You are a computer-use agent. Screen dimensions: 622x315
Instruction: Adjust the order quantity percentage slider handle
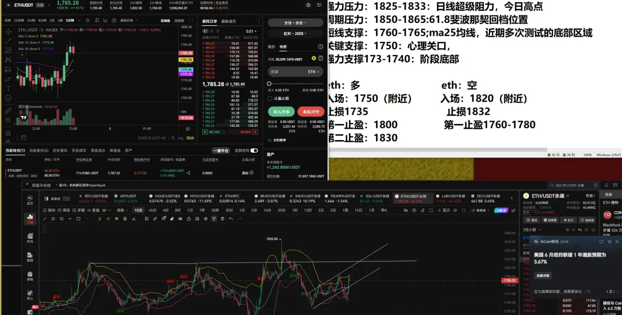coord(269,84)
